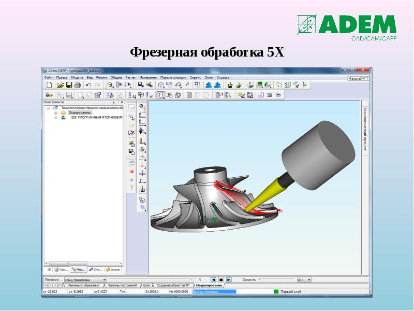Click the Скорость speed slider
The image size is (414, 311).
(277, 279)
